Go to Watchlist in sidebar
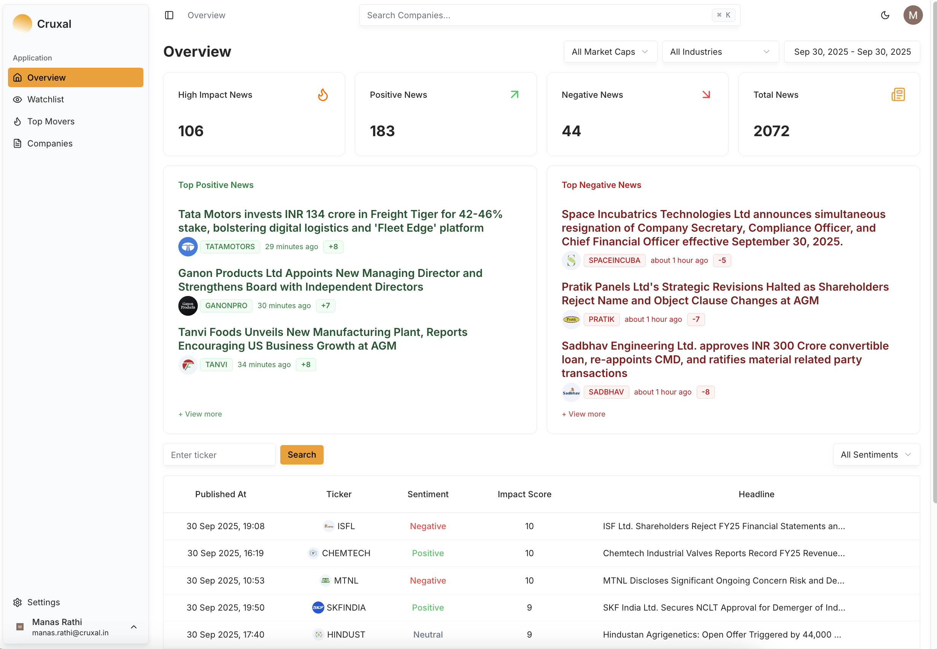The height and width of the screenshot is (649, 937). pyautogui.click(x=46, y=99)
